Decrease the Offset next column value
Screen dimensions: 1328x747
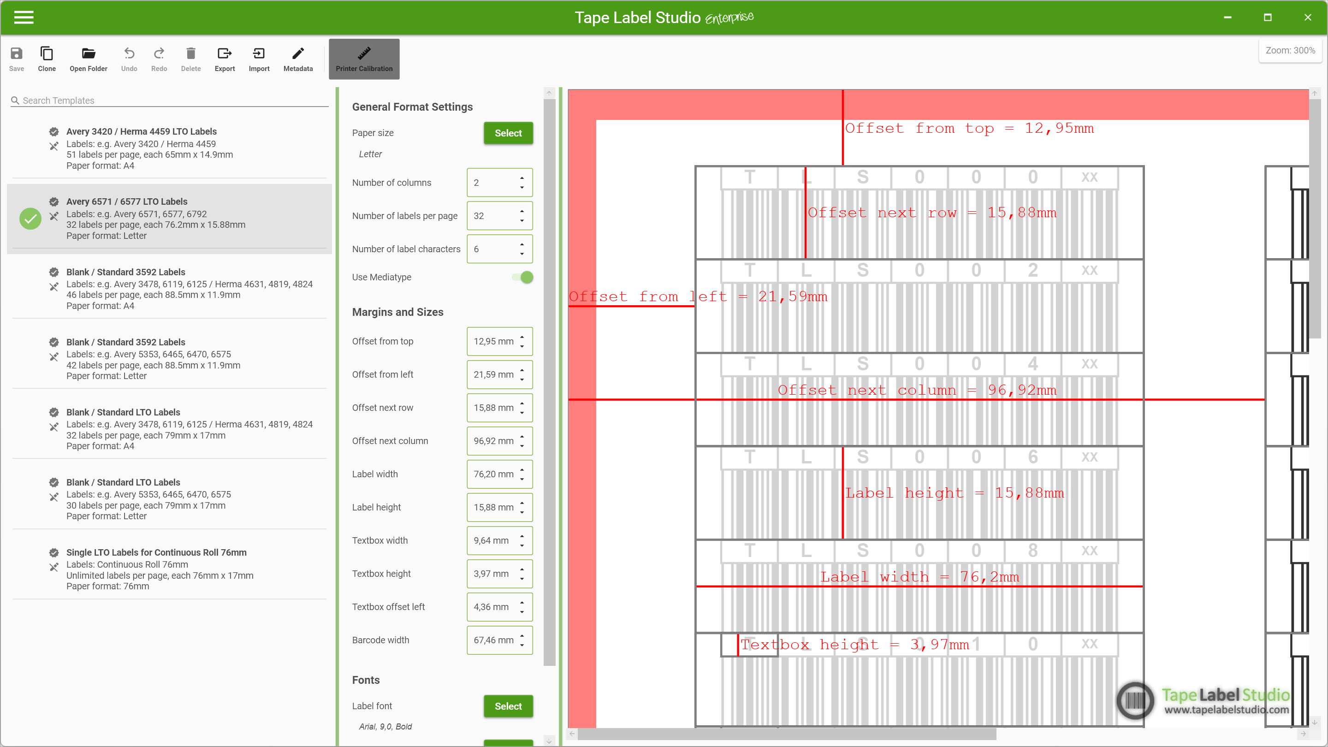[x=522, y=446]
